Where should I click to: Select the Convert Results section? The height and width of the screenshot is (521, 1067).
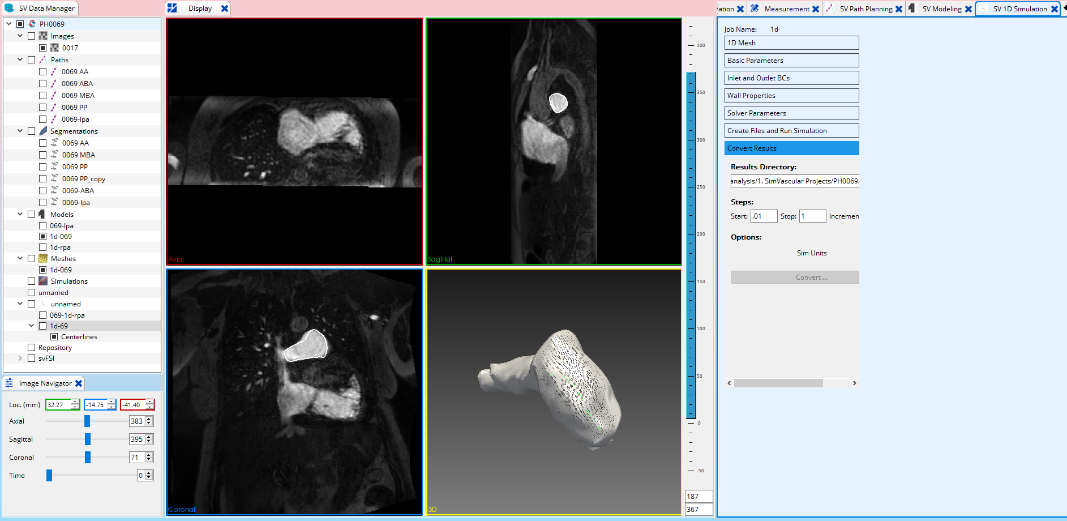791,148
